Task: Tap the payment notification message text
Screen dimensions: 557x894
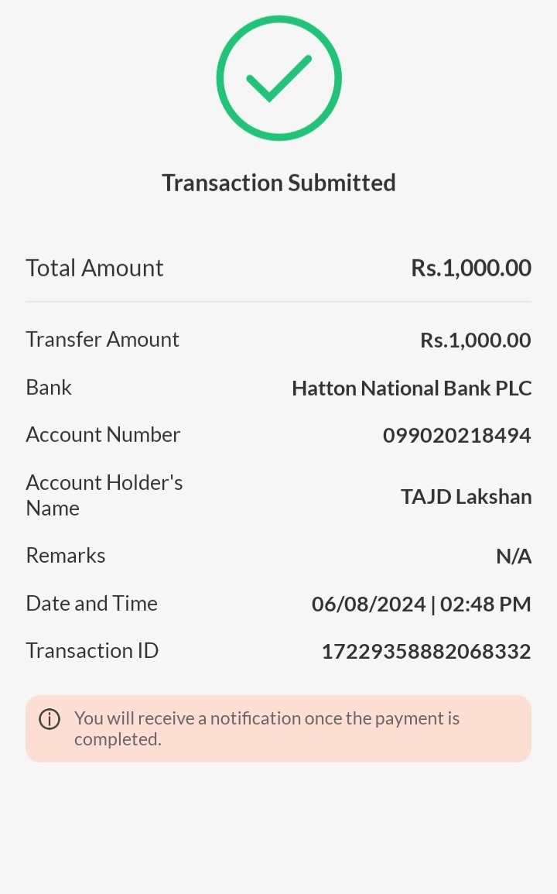Action: pos(266,728)
